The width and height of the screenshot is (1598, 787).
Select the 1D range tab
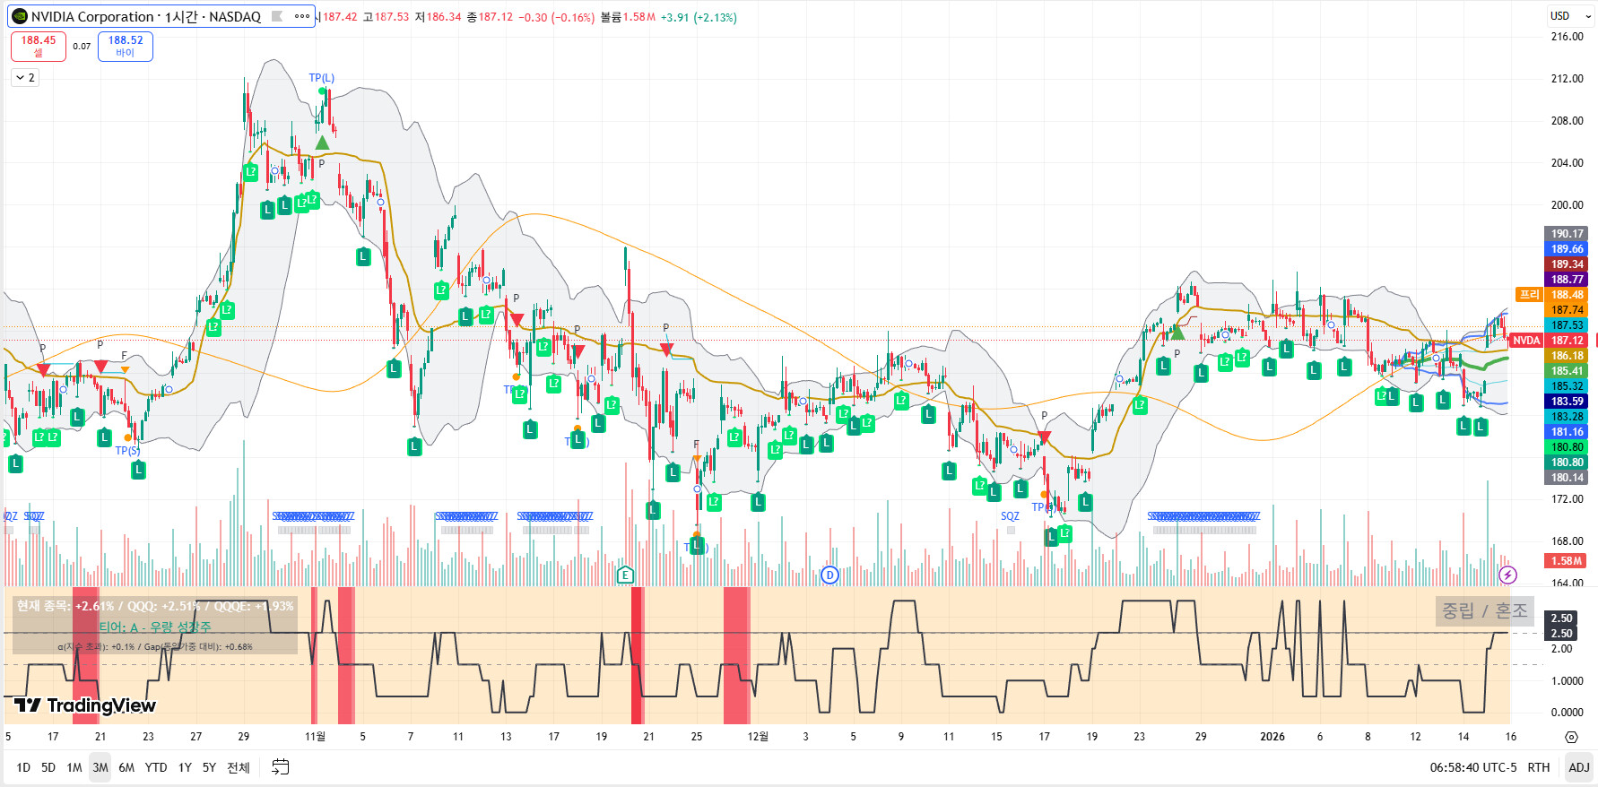tap(23, 767)
